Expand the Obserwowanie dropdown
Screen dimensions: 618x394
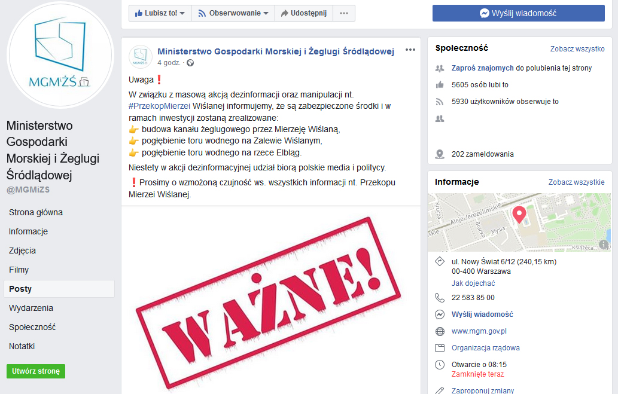233,13
